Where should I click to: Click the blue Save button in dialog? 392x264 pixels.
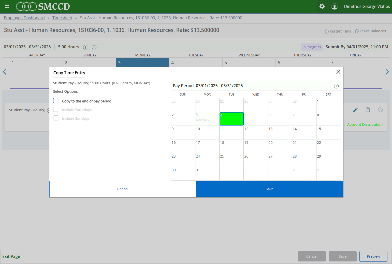click(269, 189)
